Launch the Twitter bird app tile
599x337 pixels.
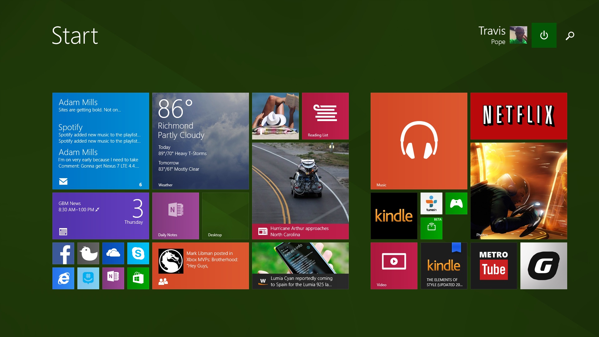(88, 253)
